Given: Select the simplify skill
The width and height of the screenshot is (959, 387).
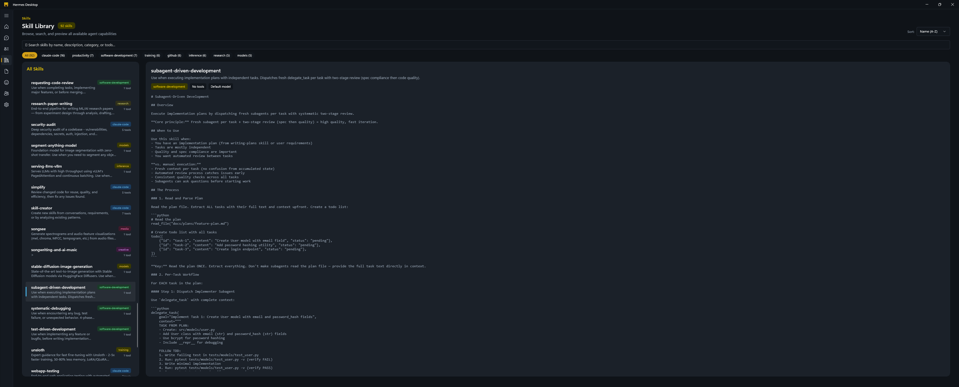Looking at the screenshot, I should tap(81, 192).
